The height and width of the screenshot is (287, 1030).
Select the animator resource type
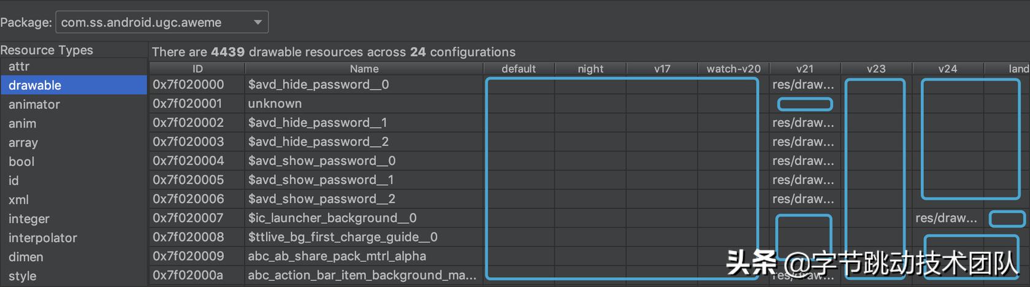coord(34,104)
